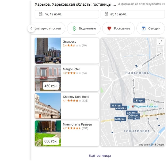The image size is (168, 161).
Task: Click the calendar icon in check-out field
Action: click(106, 14)
